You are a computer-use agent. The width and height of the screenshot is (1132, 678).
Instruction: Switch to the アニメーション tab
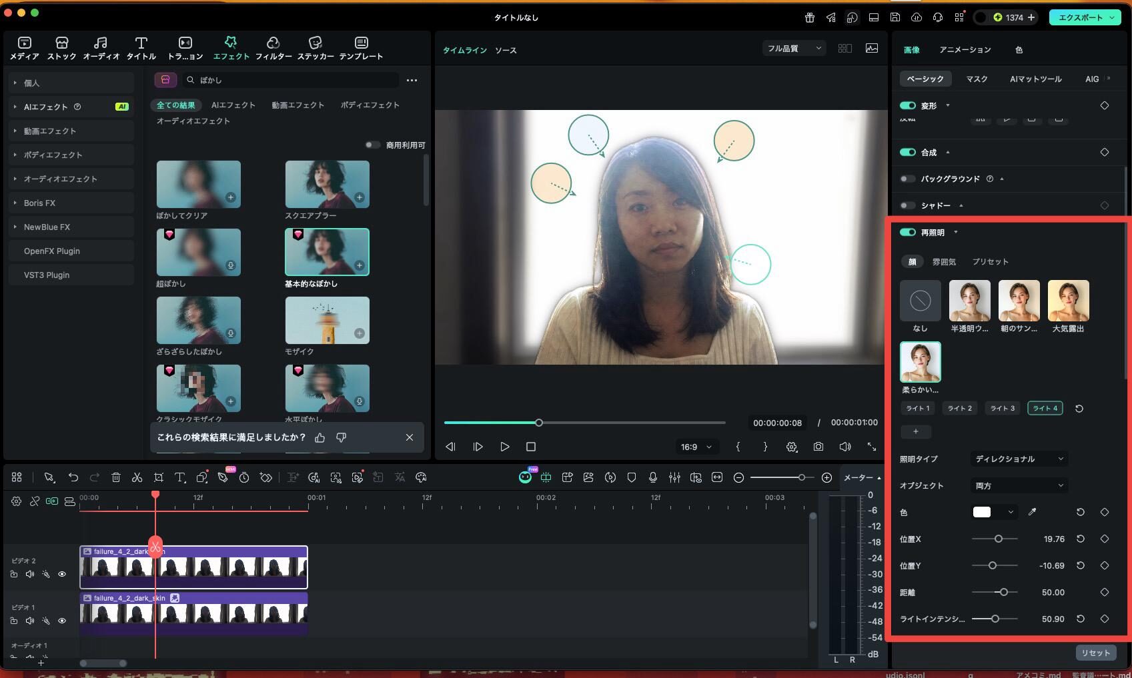965,50
